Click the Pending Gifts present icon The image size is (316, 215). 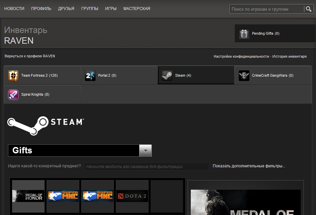pos(244,34)
